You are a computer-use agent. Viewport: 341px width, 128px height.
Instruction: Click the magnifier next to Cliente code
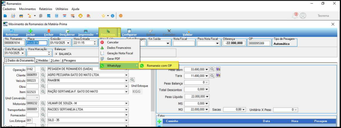coord(43,75)
